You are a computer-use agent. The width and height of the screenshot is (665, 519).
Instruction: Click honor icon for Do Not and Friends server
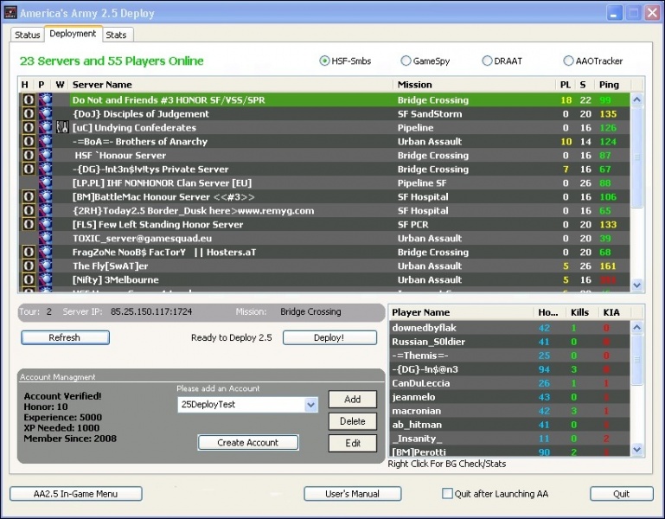[x=29, y=99]
